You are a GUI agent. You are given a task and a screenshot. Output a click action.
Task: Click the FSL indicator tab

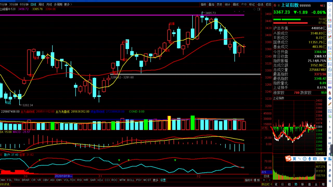coord(9,180)
